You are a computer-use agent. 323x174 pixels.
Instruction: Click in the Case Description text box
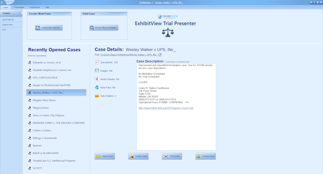[176, 107]
